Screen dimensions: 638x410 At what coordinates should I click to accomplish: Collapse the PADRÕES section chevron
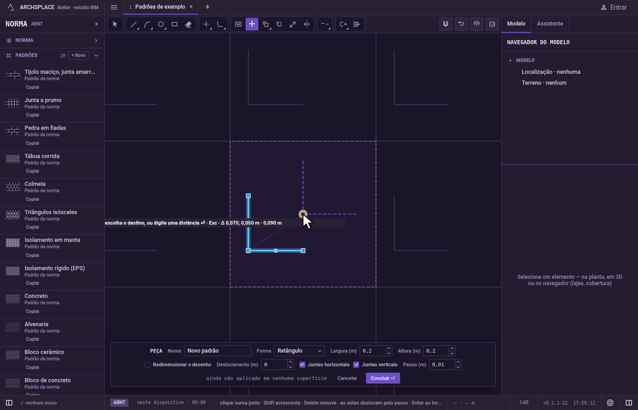click(96, 56)
